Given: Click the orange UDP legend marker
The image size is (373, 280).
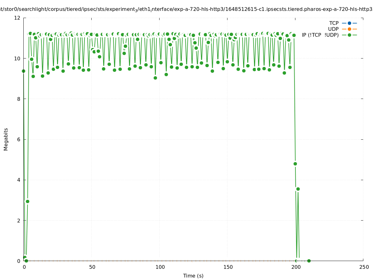Looking at the screenshot, I should (349, 29).
